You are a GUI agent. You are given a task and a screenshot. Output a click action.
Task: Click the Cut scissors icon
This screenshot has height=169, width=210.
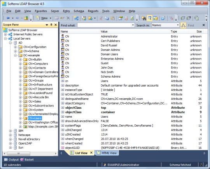point(101,18)
